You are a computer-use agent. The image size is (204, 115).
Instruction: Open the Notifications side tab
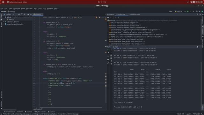tap(203, 19)
